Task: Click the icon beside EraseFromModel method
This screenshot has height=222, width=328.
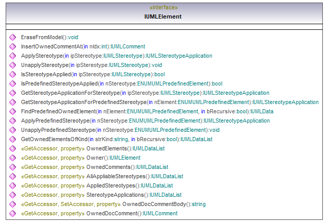Action: tap(12, 38)
